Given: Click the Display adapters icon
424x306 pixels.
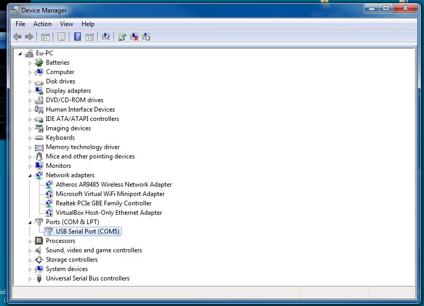Looking at the screenshot, I should [x=39, y=91].
